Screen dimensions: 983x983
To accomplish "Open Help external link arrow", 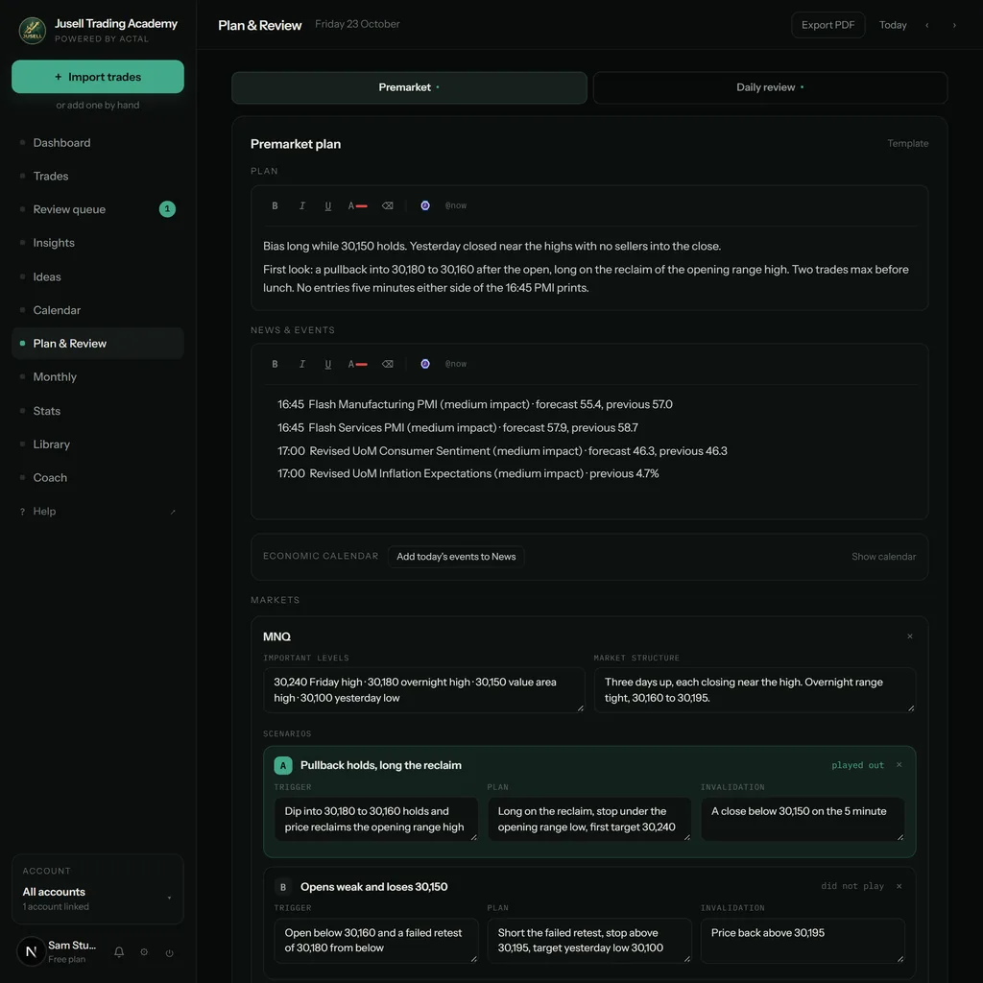I will click(173, 512).
